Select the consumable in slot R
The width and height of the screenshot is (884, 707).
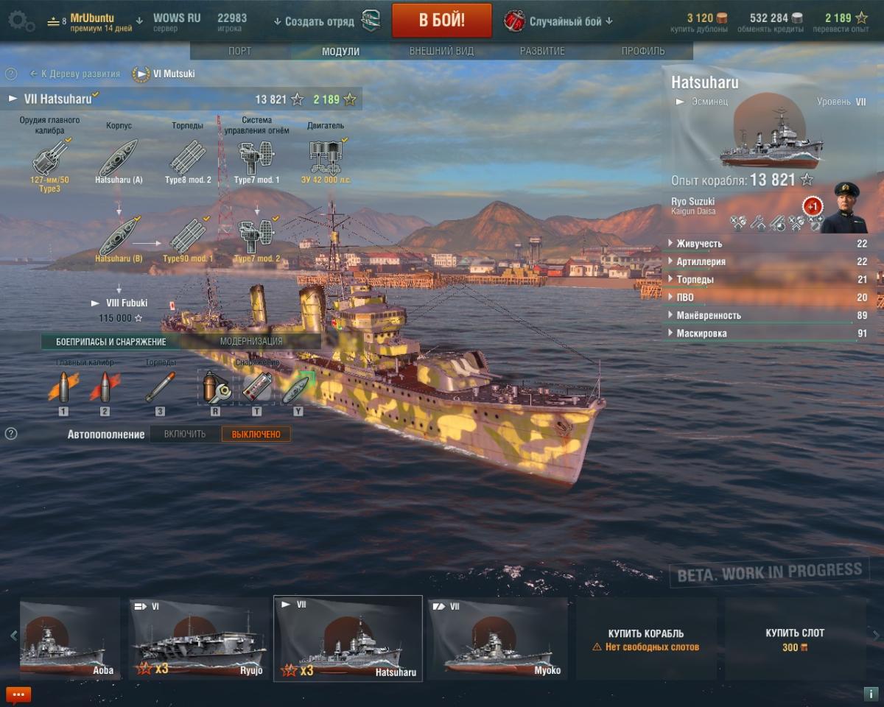[x=215, y=386]
